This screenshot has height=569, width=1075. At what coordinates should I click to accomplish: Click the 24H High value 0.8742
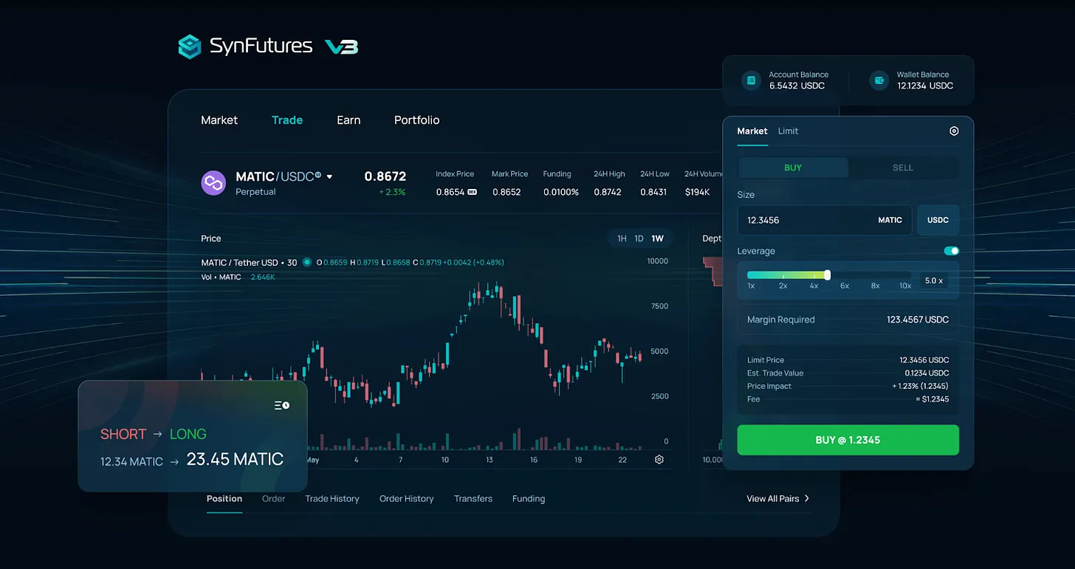coord(608,192)
